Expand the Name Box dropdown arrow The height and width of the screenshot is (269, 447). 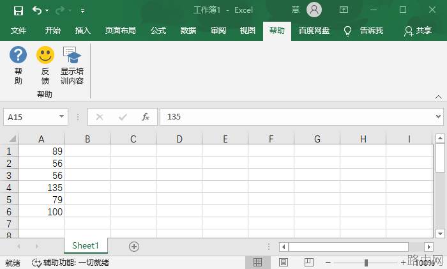pyautogui.click(x=61, y=116)
